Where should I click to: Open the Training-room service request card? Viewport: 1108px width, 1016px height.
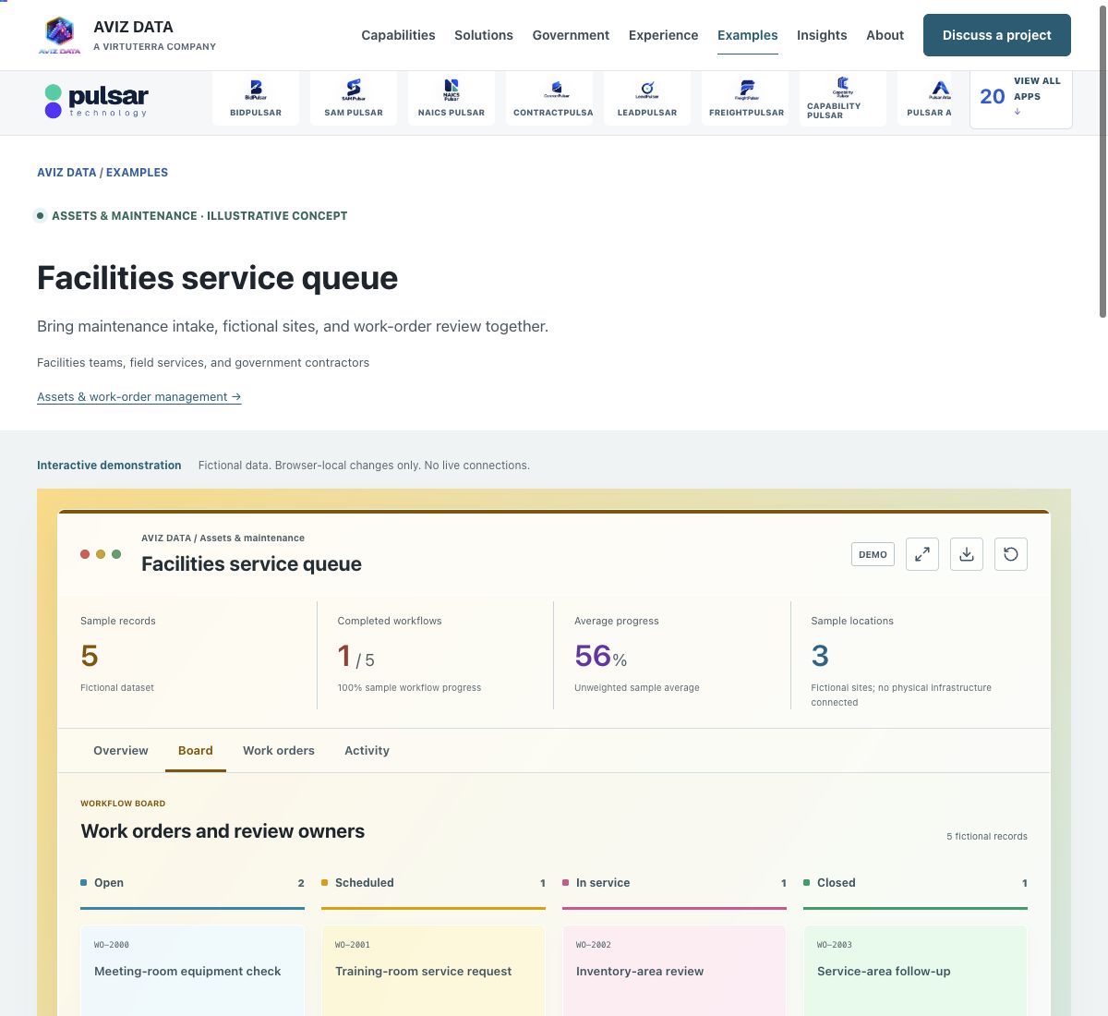pos(433,971)
